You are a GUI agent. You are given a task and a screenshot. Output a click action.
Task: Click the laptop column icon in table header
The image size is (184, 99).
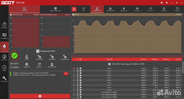(x=80, y=59)
